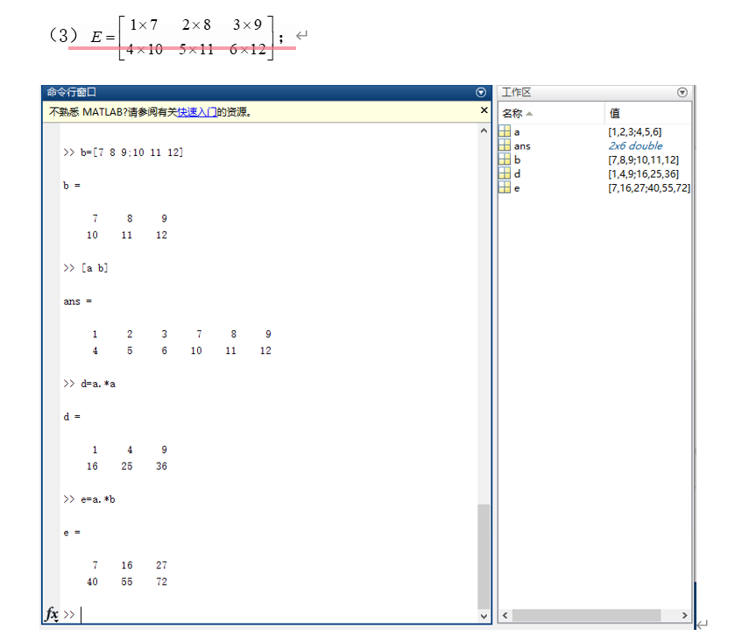Click the output label 'ans ='
742x643 pixels.
pos(78,301)
